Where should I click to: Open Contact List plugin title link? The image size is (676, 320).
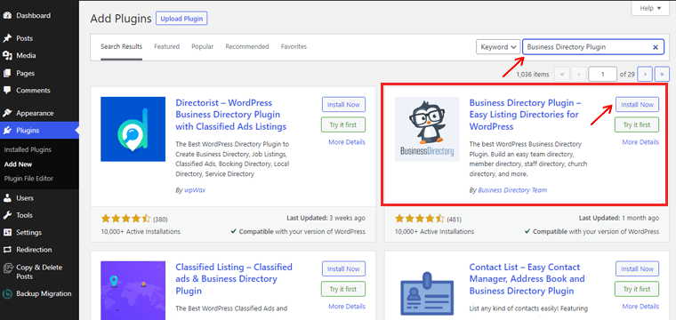[x=527, y=279]
